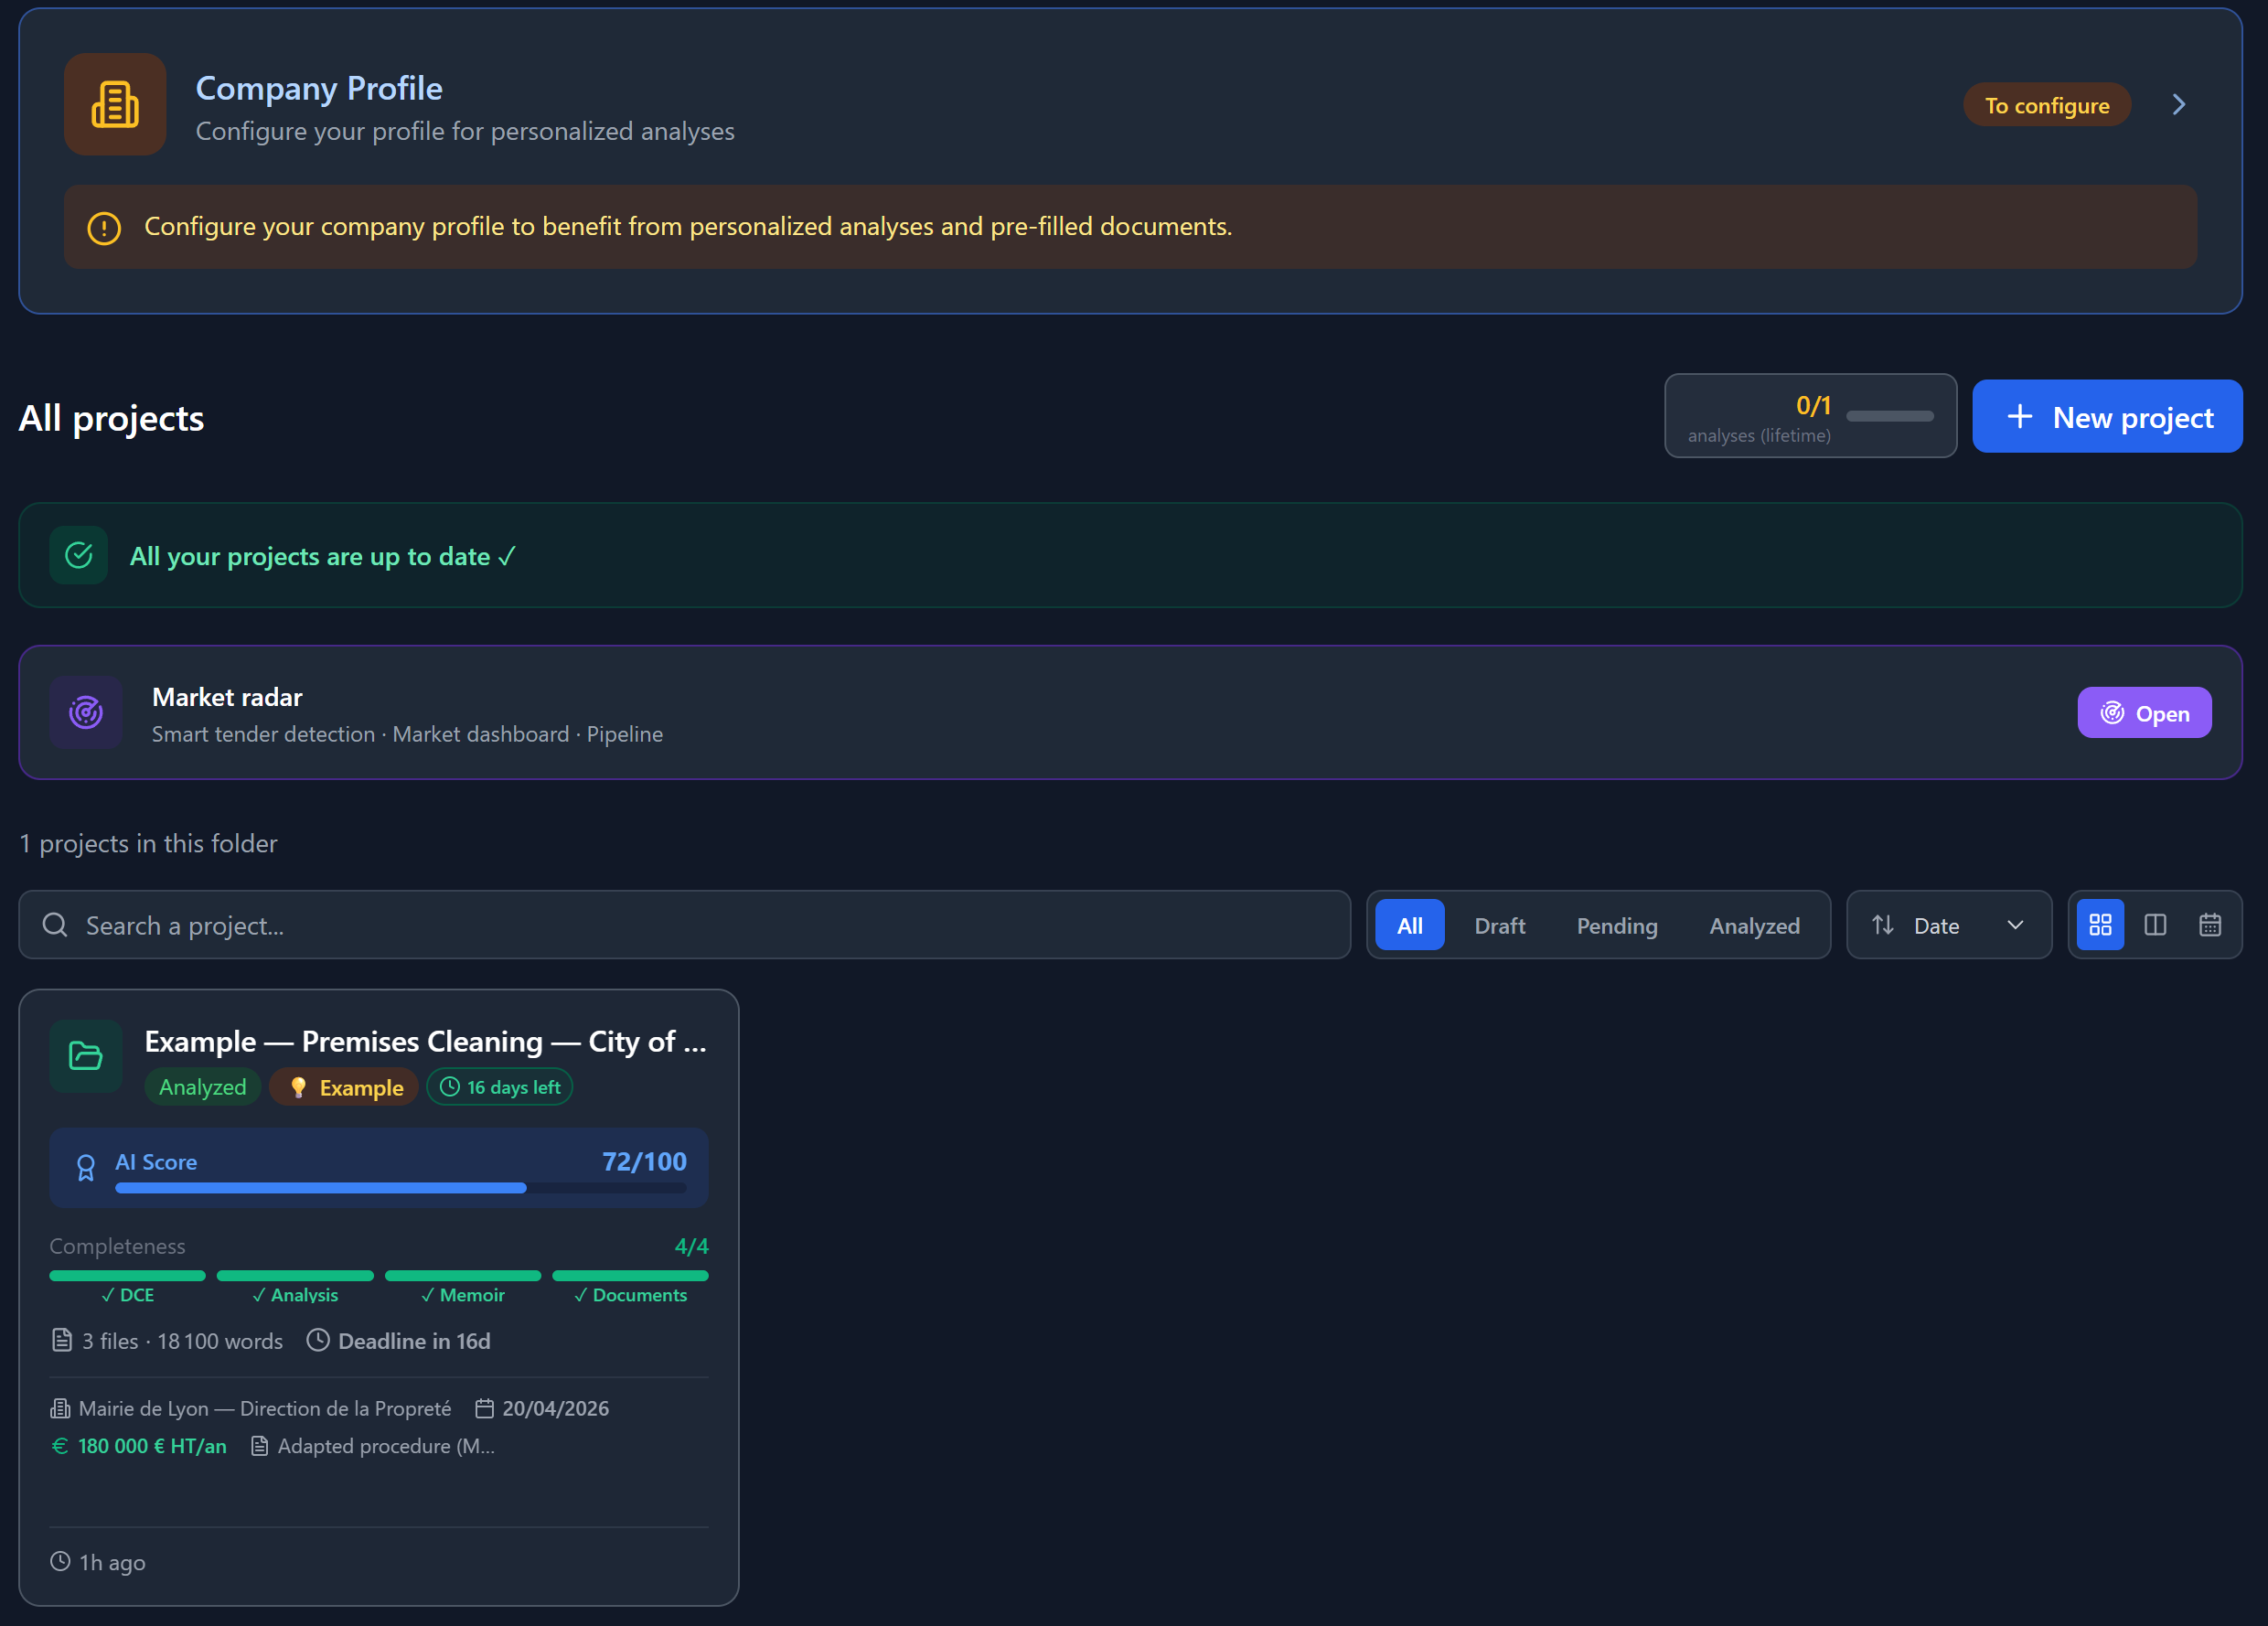2268x1626 pixels.
Task: Click the Market radar icon
Action: pyautogui.click(x=86, y=713)
